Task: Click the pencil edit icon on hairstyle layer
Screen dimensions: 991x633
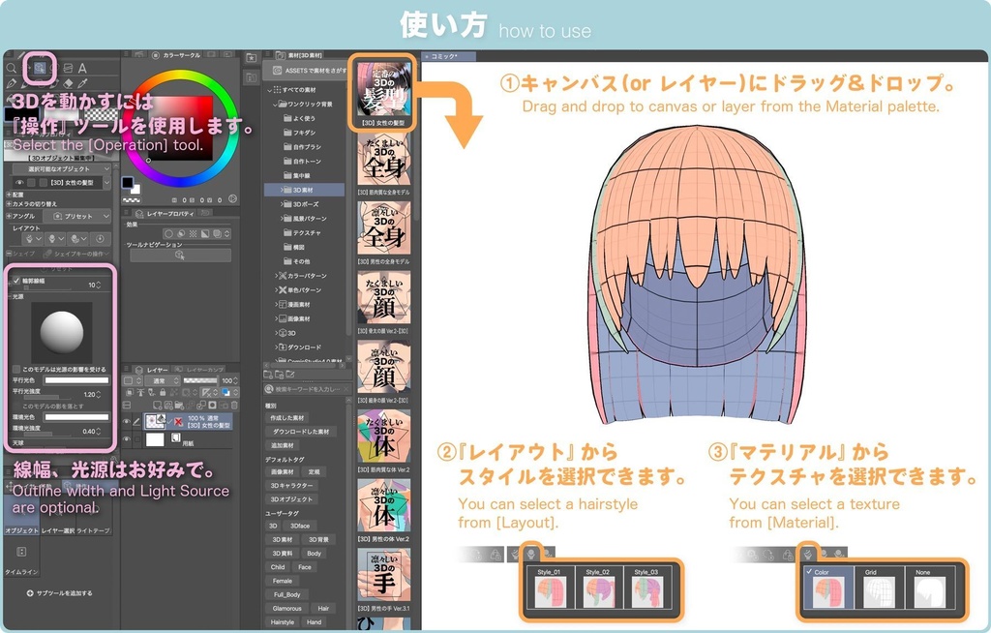Action: (135, 421)
